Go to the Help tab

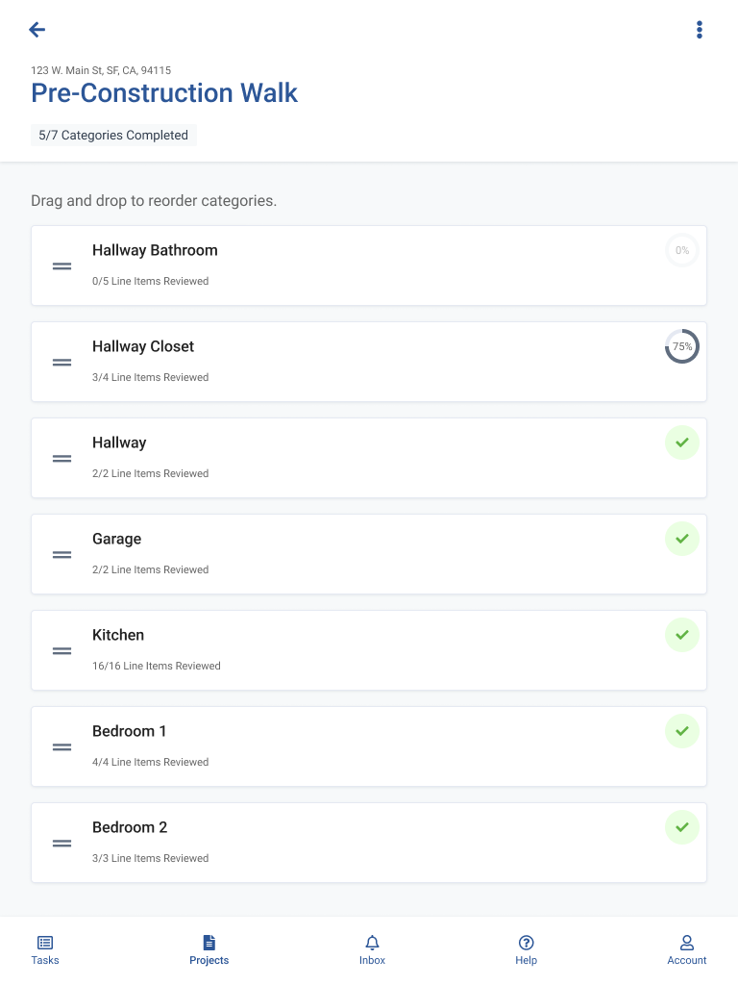tap(526, 949)
